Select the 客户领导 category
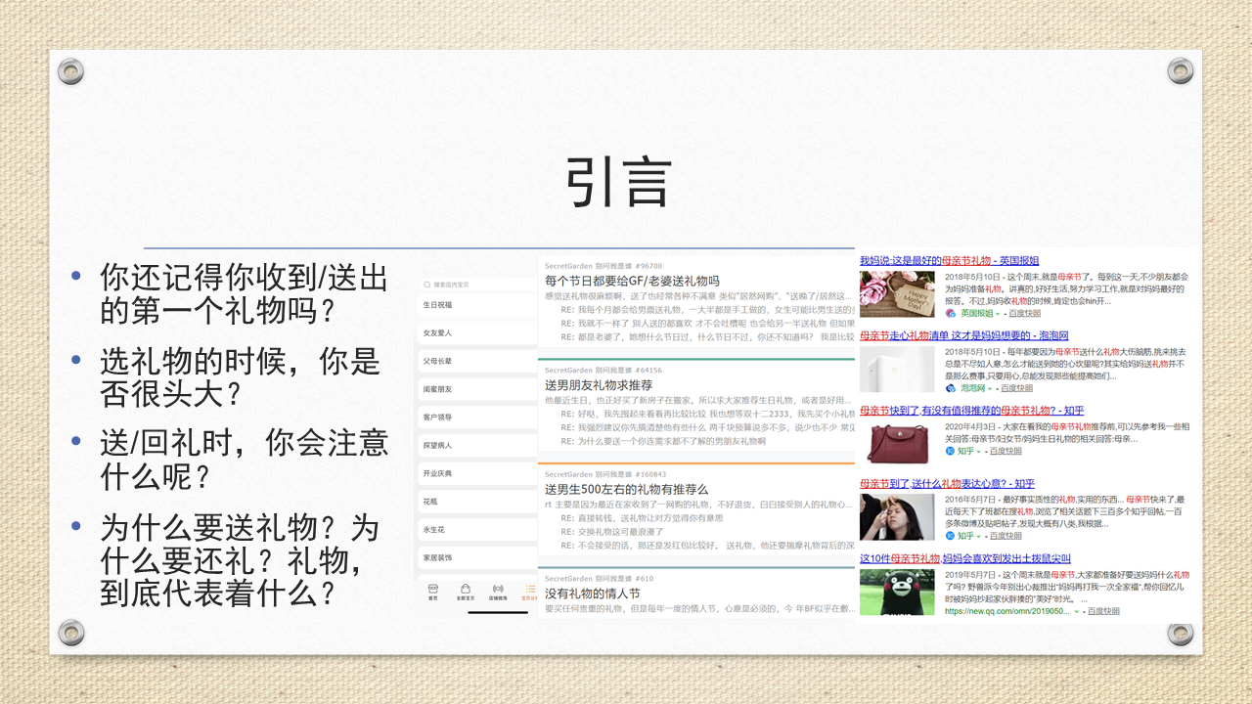1252x704 pixels. [x=477, y=418]
